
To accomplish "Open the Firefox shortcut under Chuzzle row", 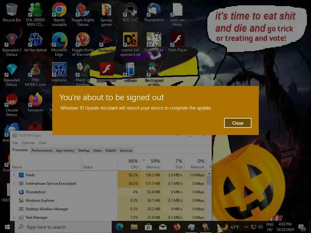I will [x=35, y=103].
